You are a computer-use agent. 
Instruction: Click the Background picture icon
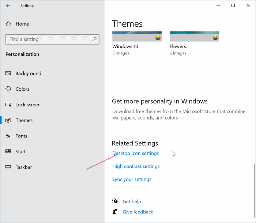coord(8,73)
